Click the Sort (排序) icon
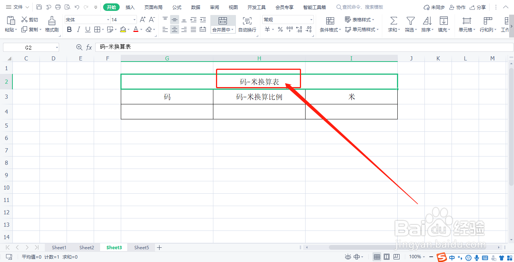Viewport: 514px width, 262px height. (427, 21)
